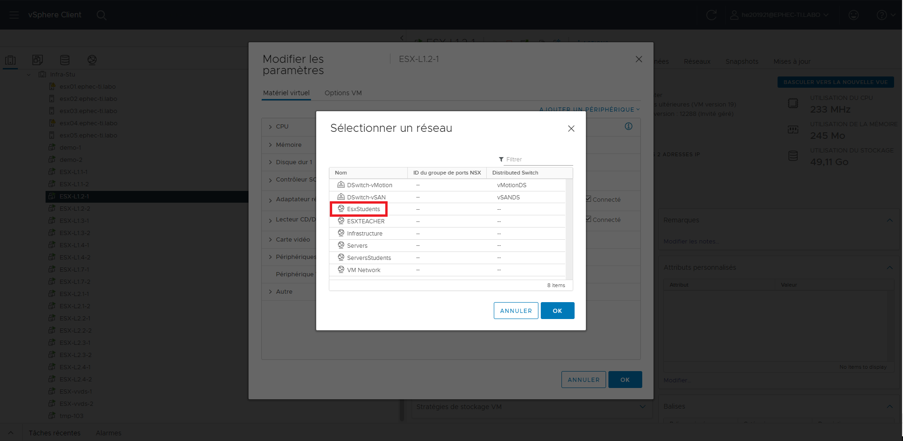Click the search magnifier icon

click(101, 15)
